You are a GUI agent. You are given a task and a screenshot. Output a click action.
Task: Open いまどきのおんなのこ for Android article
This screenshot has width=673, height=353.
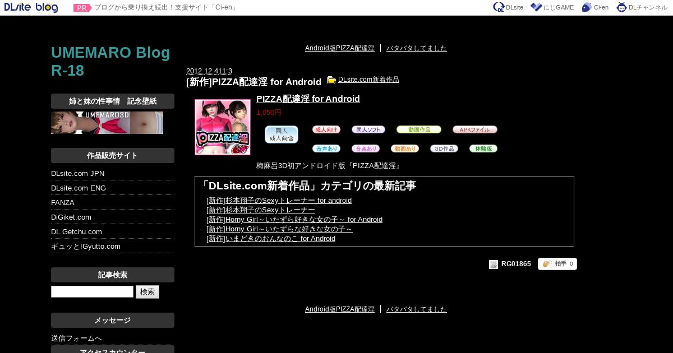(271, 239)
